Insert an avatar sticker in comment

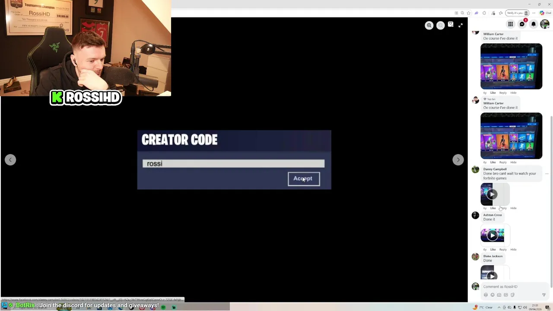[486, 295]
